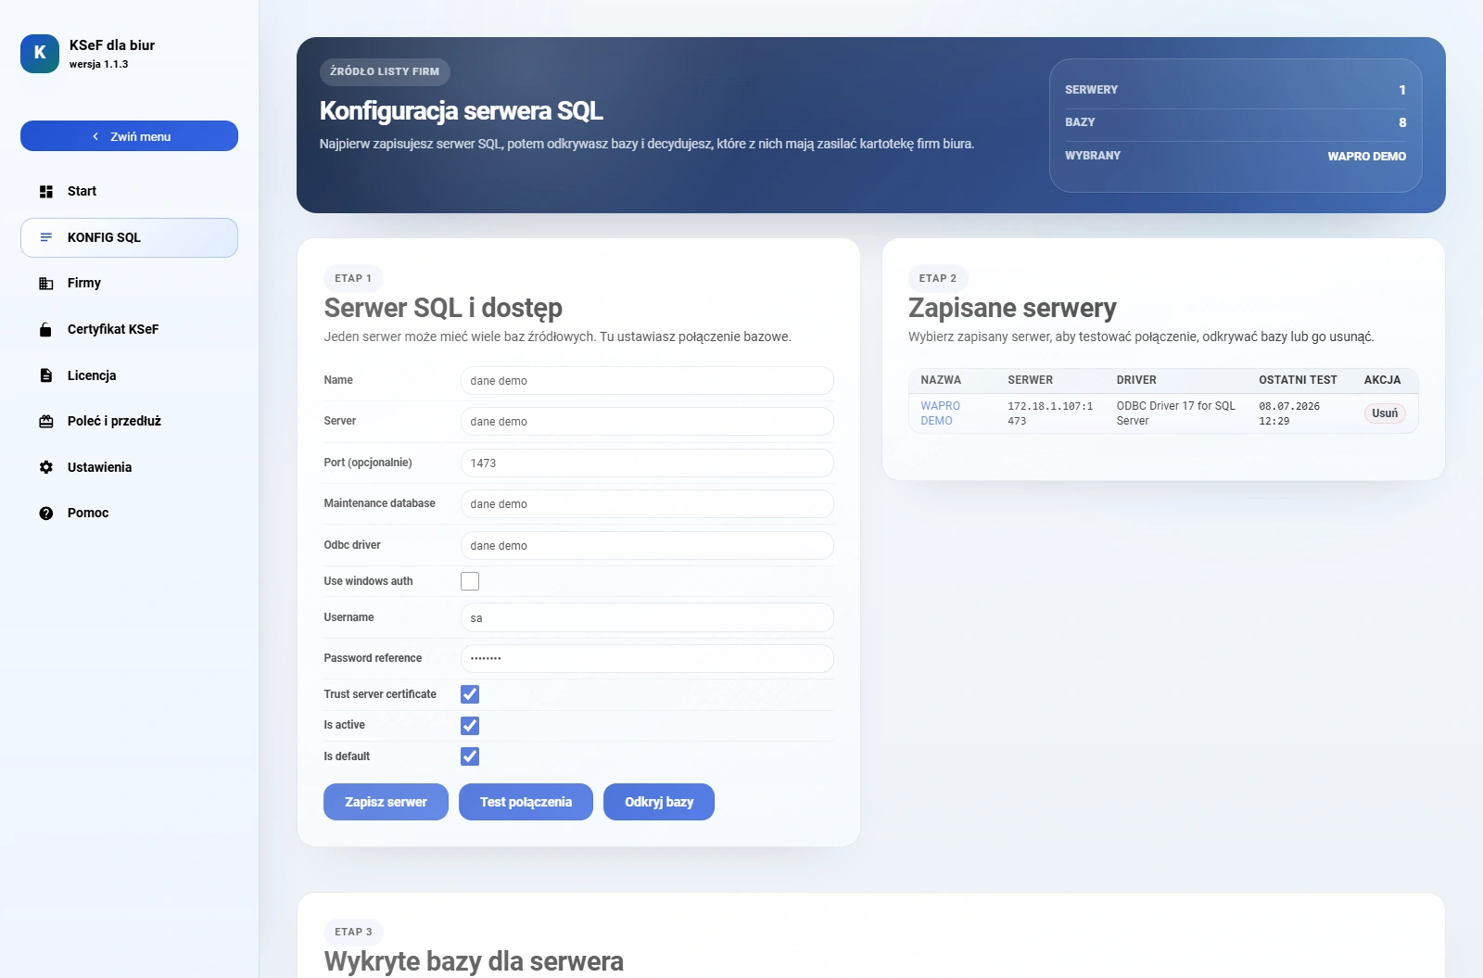Click DRIVER column header
Screen dimensions: 1483x978
point(1136,380)
